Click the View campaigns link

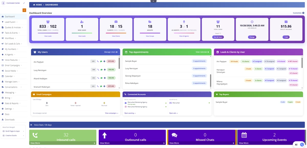pos(112,113)
